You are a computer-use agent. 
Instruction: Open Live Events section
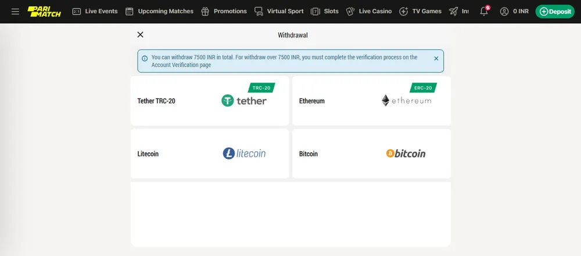(x=101, y=12)
